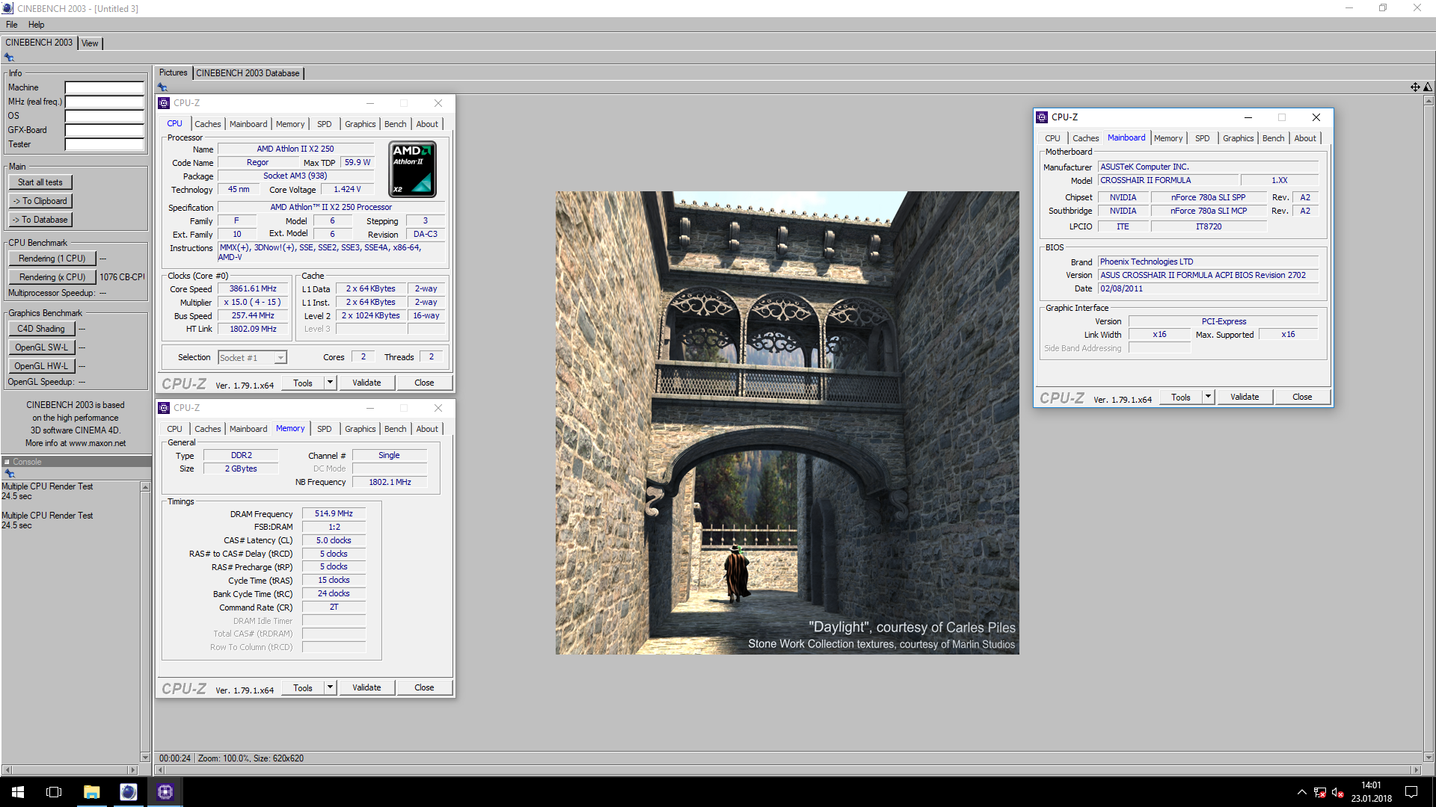Image resolution: width=1436 pixels, height=807 pixels.
Task: Click Tools button in Mainboard window
Action: coord(1181,397)
